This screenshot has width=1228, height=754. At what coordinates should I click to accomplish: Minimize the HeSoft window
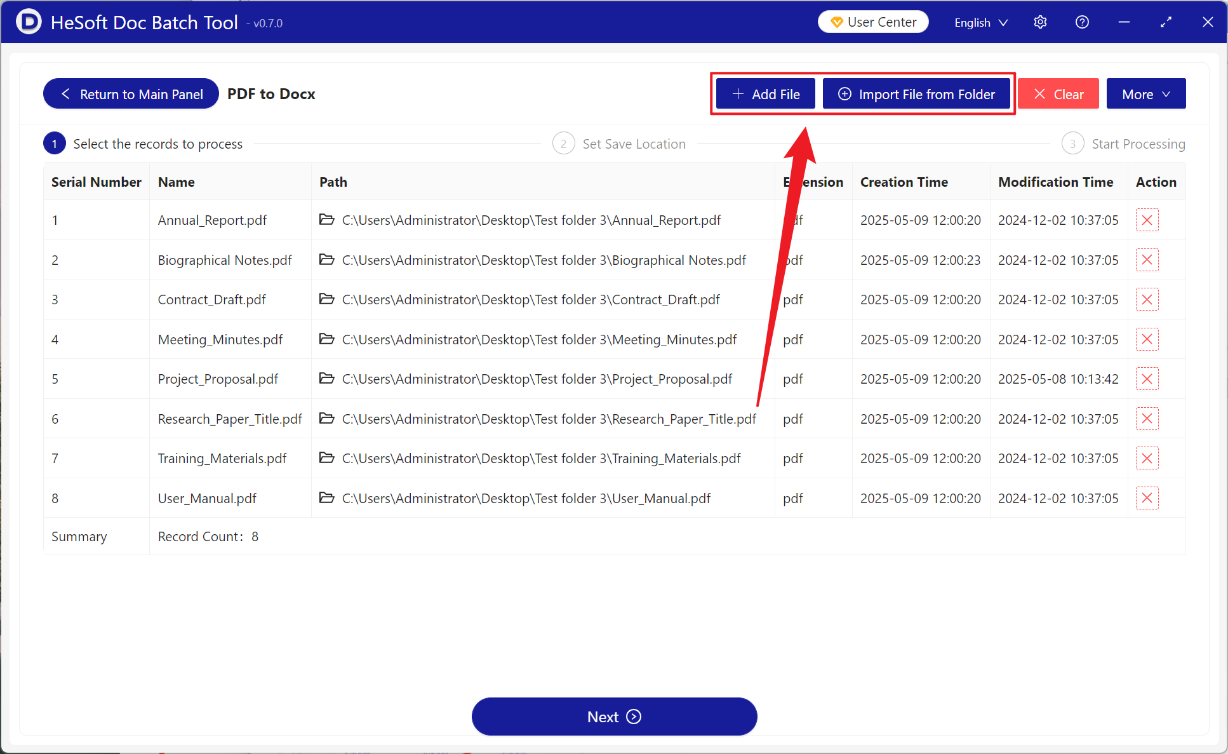tap(1124, 22)
